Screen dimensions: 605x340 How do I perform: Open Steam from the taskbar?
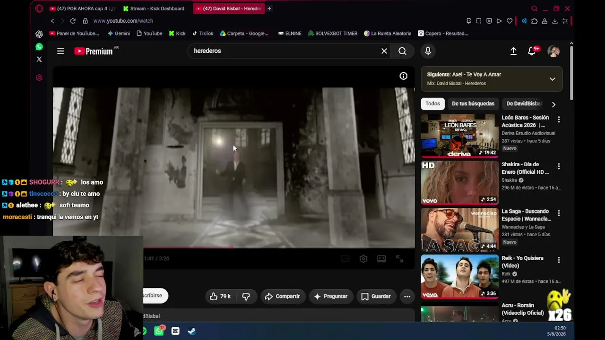point(191,331)
